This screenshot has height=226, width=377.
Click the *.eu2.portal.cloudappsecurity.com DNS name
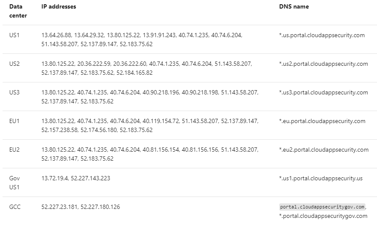(x=323, y=150)
